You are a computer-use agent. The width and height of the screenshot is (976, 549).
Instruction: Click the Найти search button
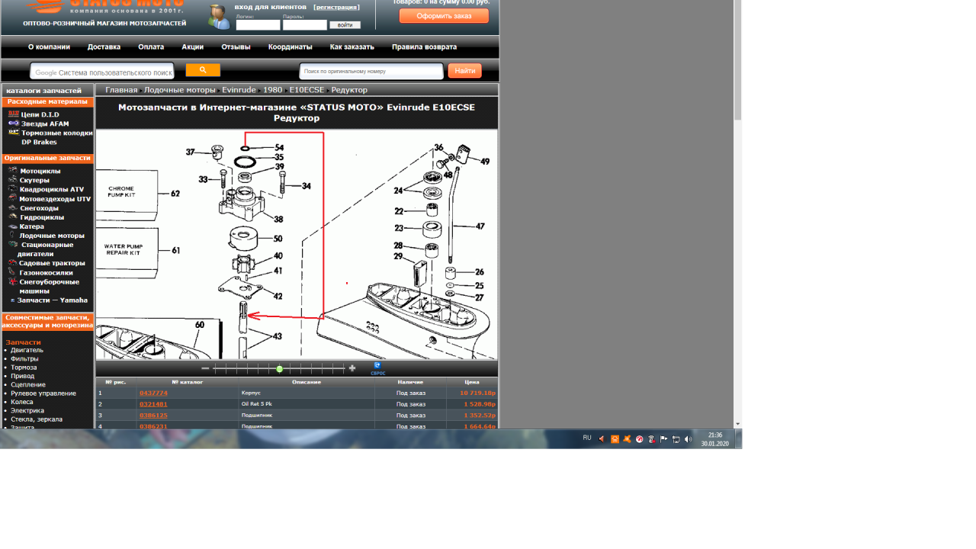point(464,71)
